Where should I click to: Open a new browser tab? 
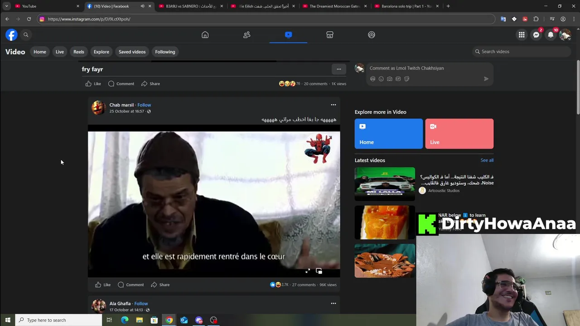(x=448, y=6)
